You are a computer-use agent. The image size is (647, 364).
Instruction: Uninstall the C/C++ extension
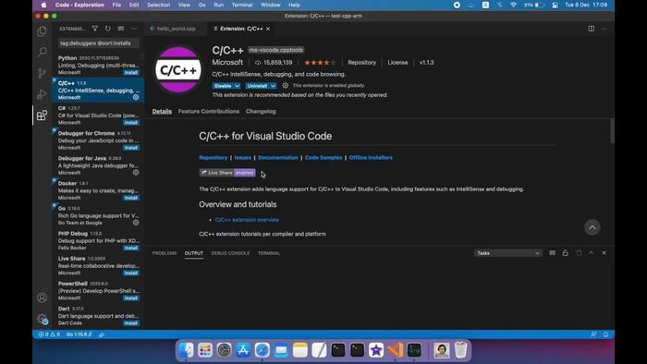coord(257,86)
